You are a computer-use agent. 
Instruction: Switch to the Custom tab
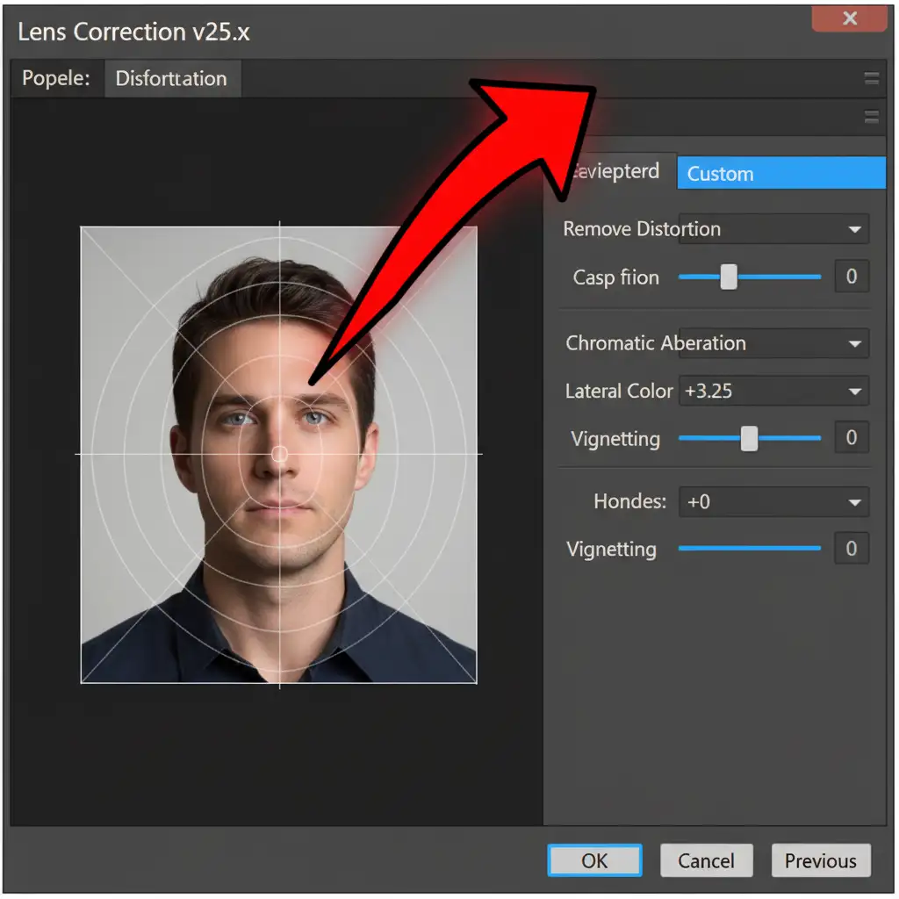pyautogui.click(x=780, y=173)
